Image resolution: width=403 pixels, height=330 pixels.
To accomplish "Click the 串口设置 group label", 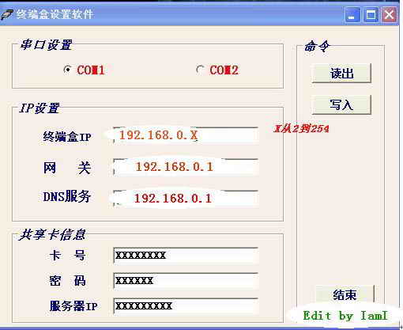I will pyautogui.click(x=46, y=45).
